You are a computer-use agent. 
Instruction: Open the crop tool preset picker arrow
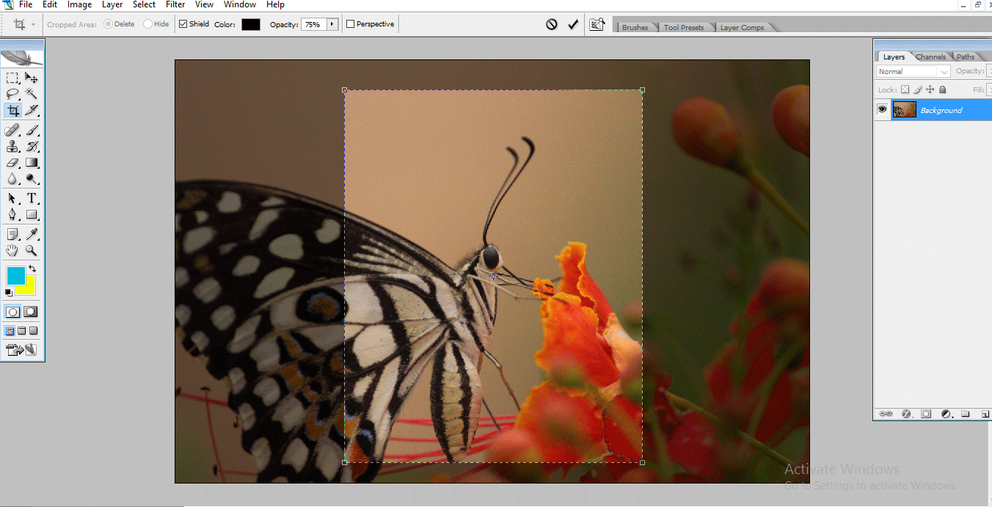point(34,24)
